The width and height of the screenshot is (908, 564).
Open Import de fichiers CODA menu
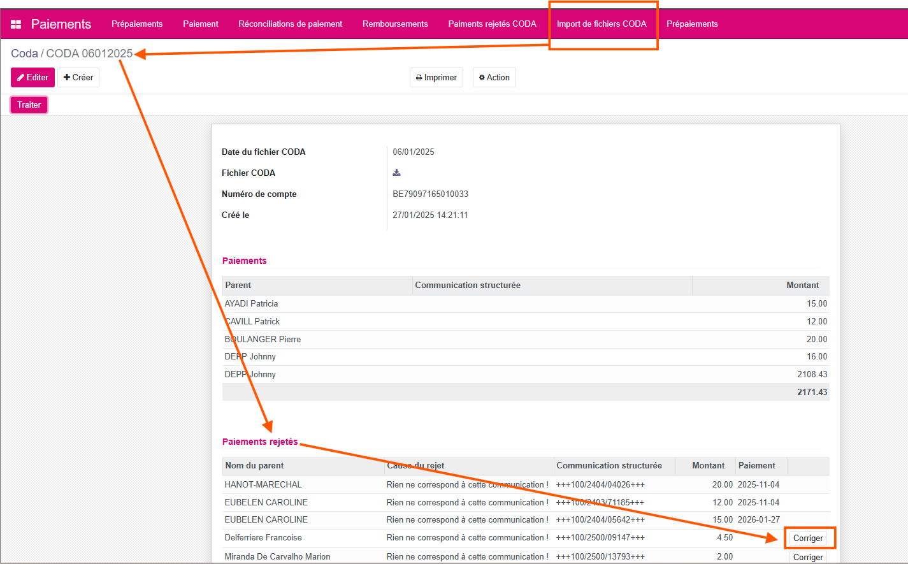point(601,24)
